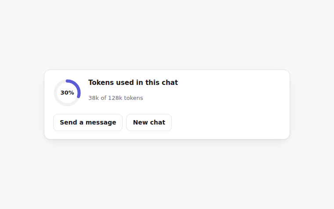Click the Send a message button
Viewport: 334px width, 209px height.
[x=88, y=122]
